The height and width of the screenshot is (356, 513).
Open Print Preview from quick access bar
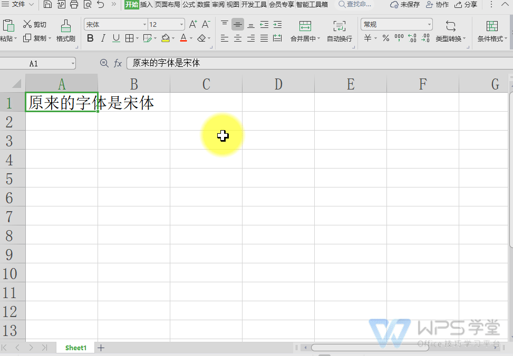point(88,5)
